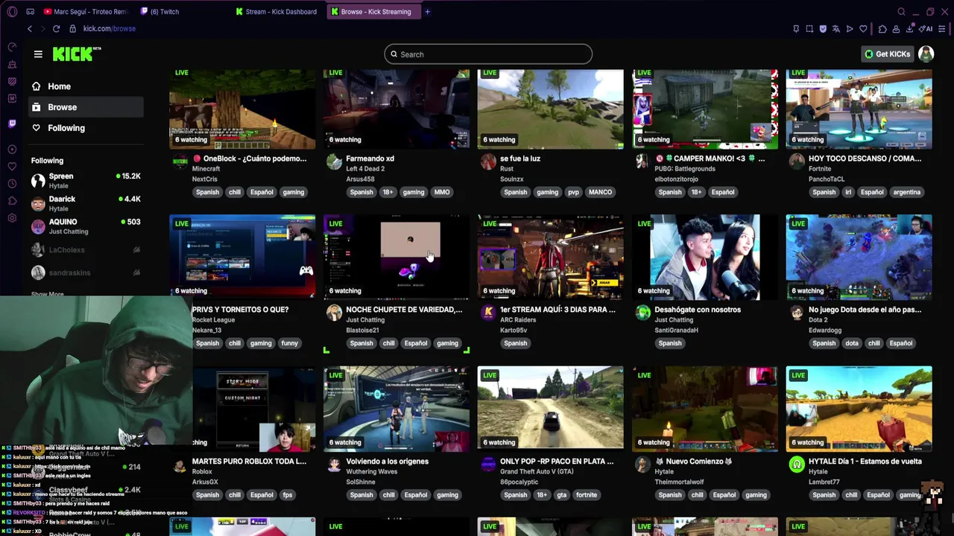Reload the kick.com page
The image size is (954, 536).
pyautogui.click(x=56, y=28)
